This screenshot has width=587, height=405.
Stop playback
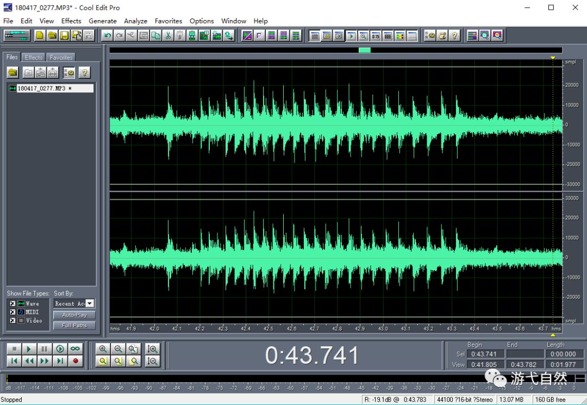click(x=14, y=349)
